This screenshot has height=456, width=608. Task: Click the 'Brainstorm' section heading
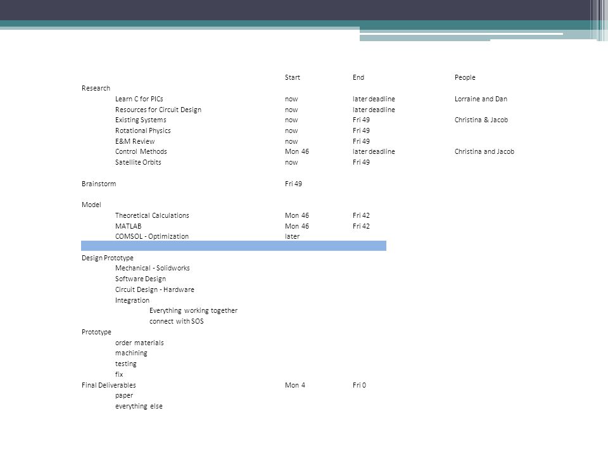99,184
